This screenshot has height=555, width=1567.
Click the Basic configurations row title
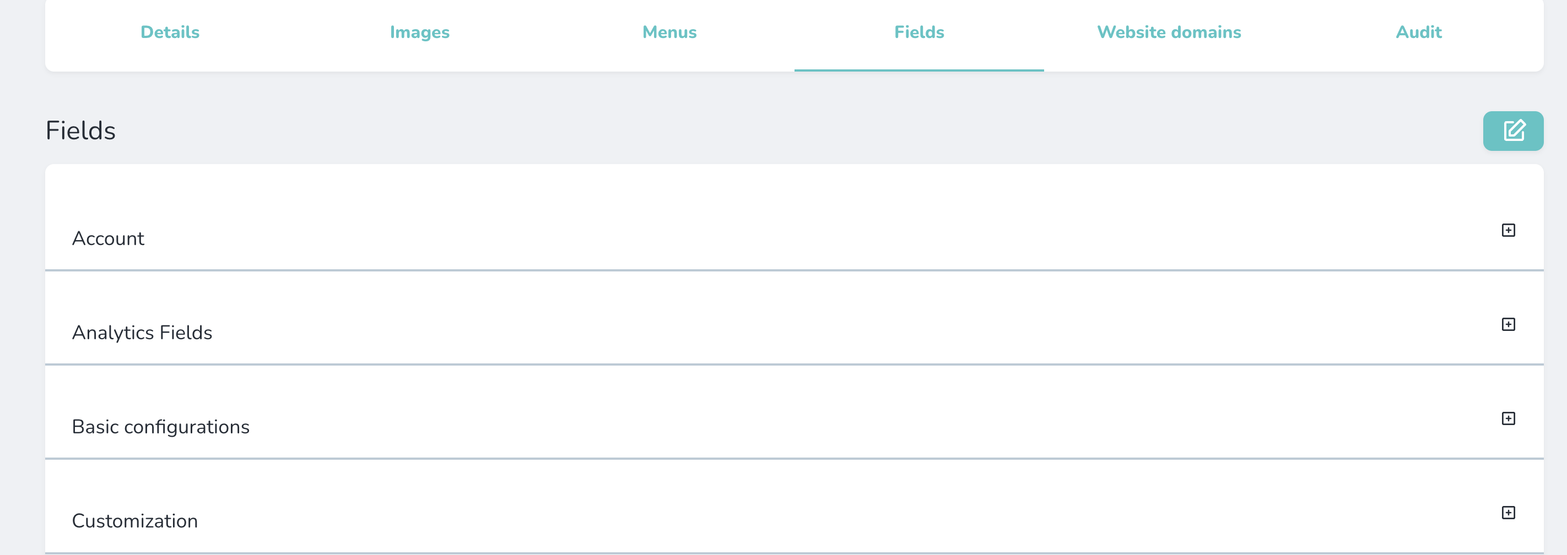(x=160, y=427)
